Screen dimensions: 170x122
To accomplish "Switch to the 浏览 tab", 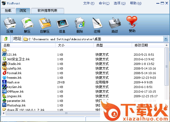I will tap(23, 11).
